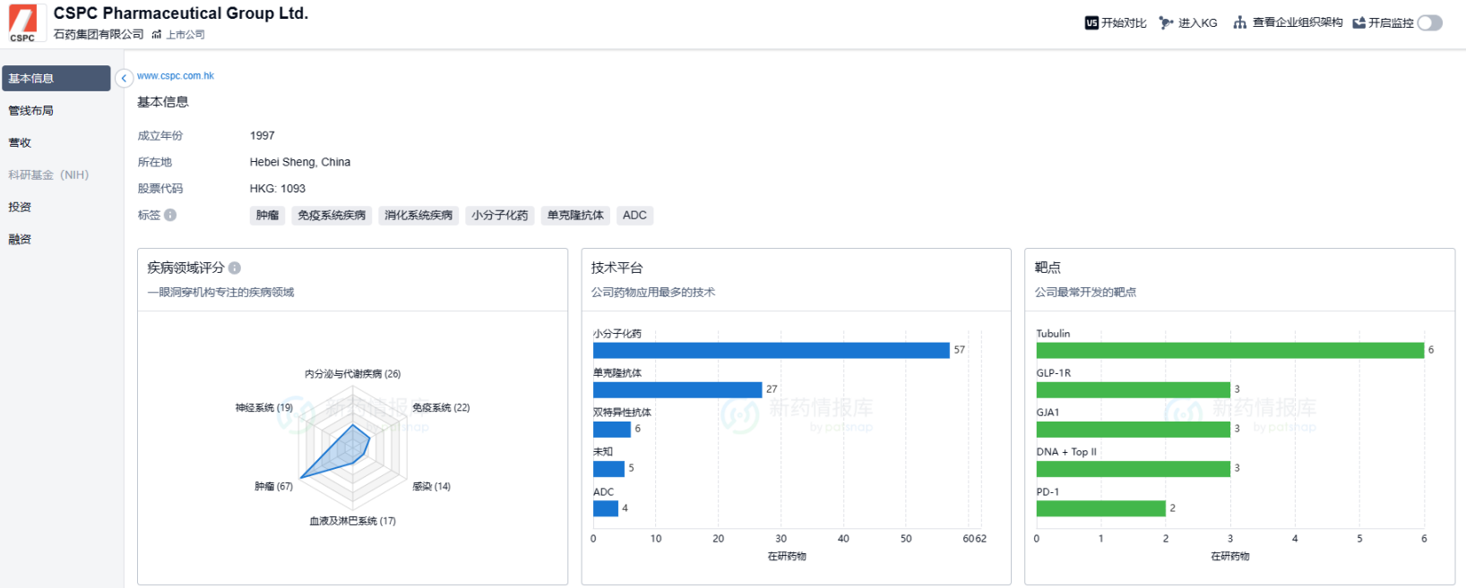Open the www.cspc.com.hk website link
Viewport: 1466px width, 588px height.
point(176,76)
